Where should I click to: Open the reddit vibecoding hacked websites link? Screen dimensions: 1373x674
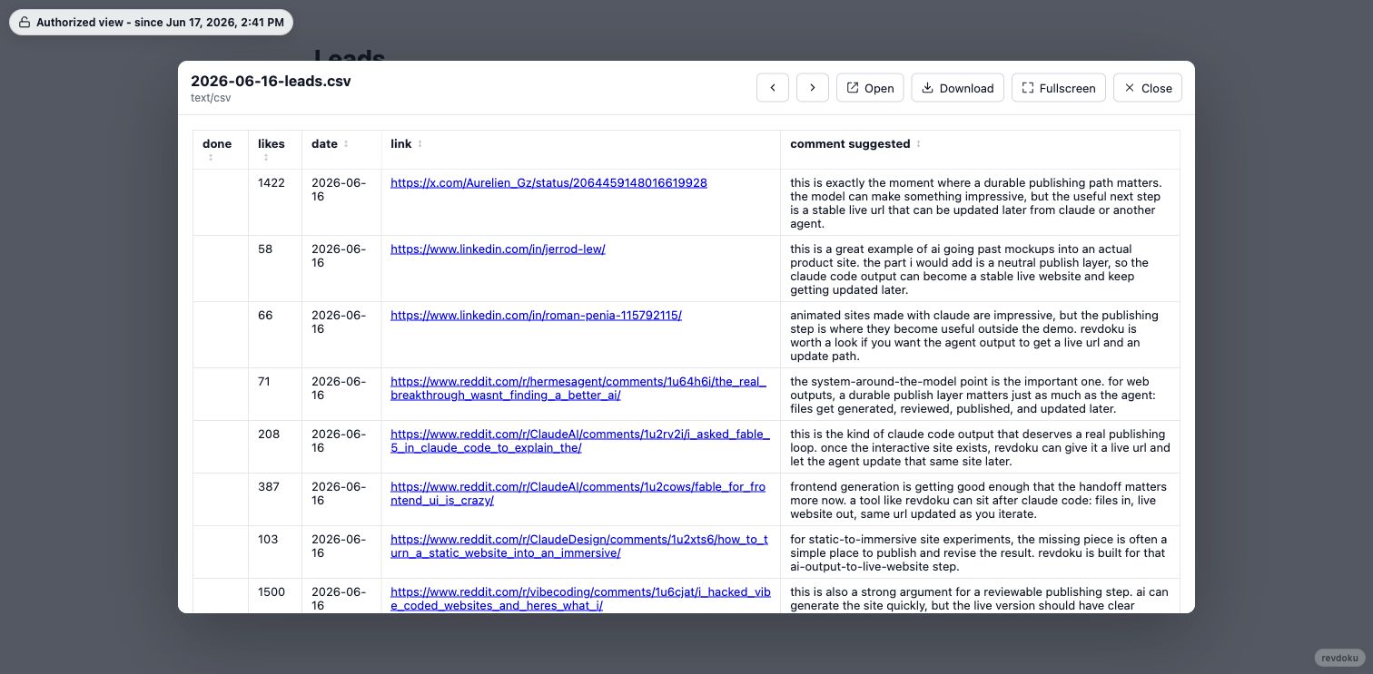(x=580, y=599)
